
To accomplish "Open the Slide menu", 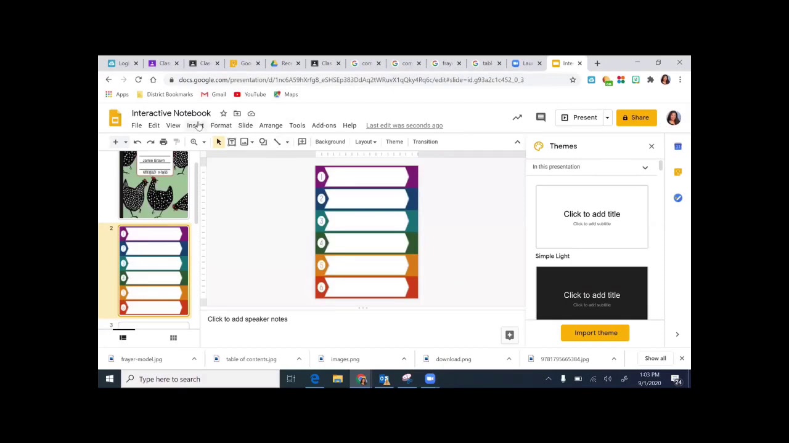I will (x=245, y=126).
